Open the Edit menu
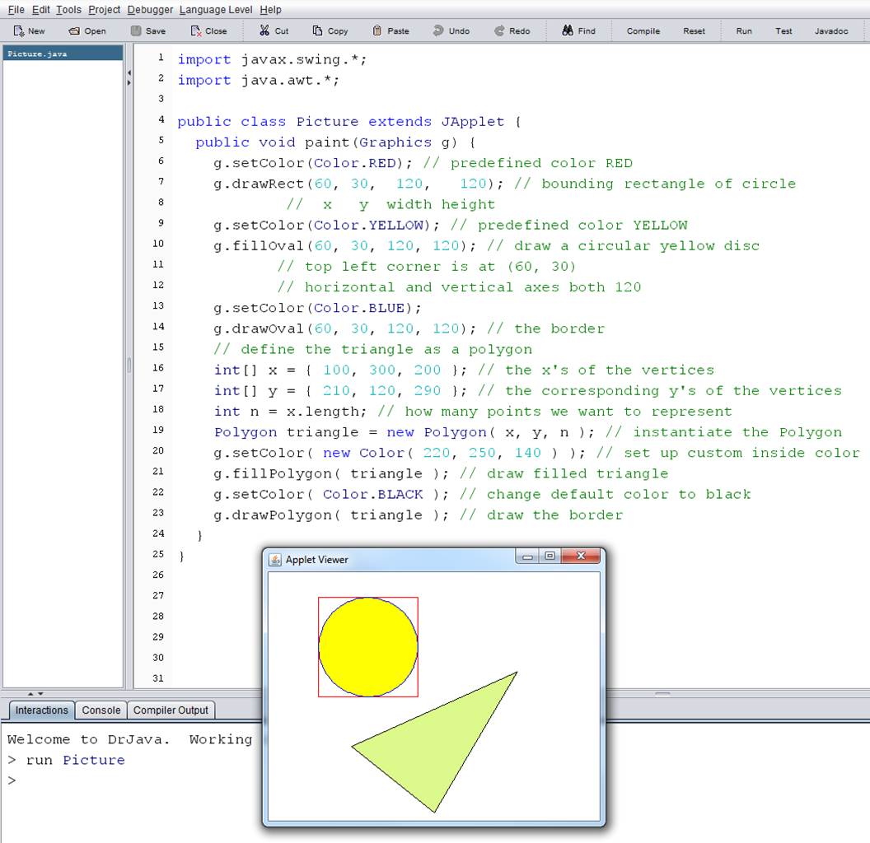This screenshot has height=843, width=870. point(41,9)
